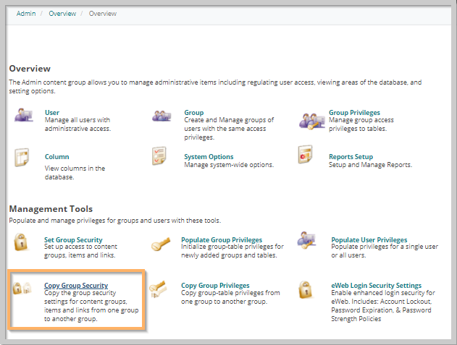Click the Management Tools heading

51,209
